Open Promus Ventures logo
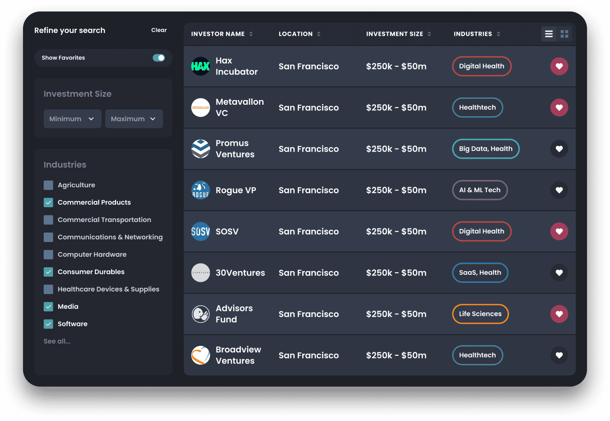The width and height of the screenshot is (610, 421). [200, 149]
